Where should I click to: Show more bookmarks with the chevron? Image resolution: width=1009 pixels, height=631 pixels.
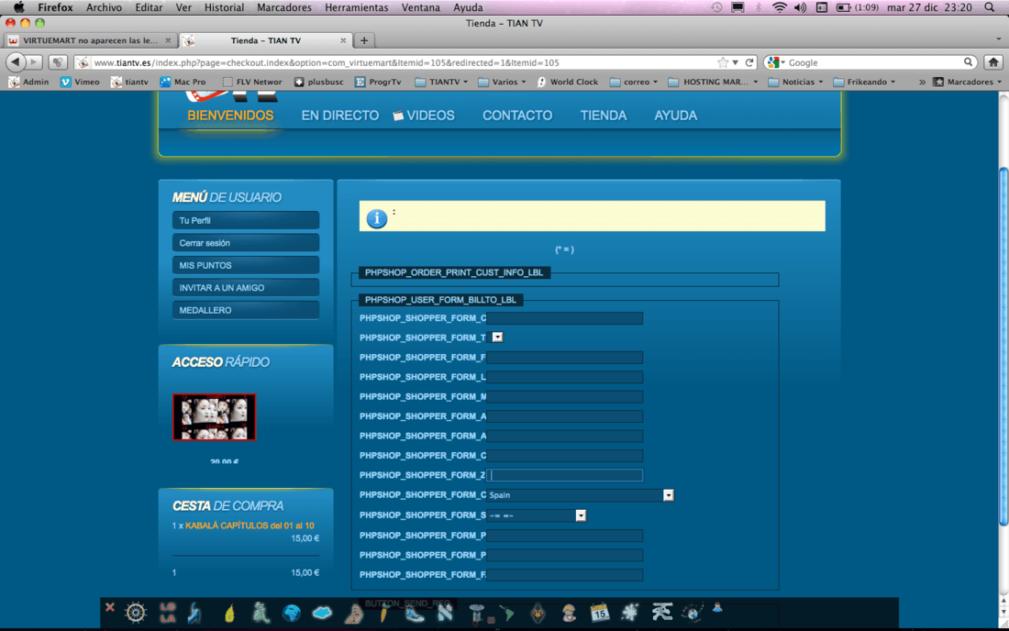922,82
